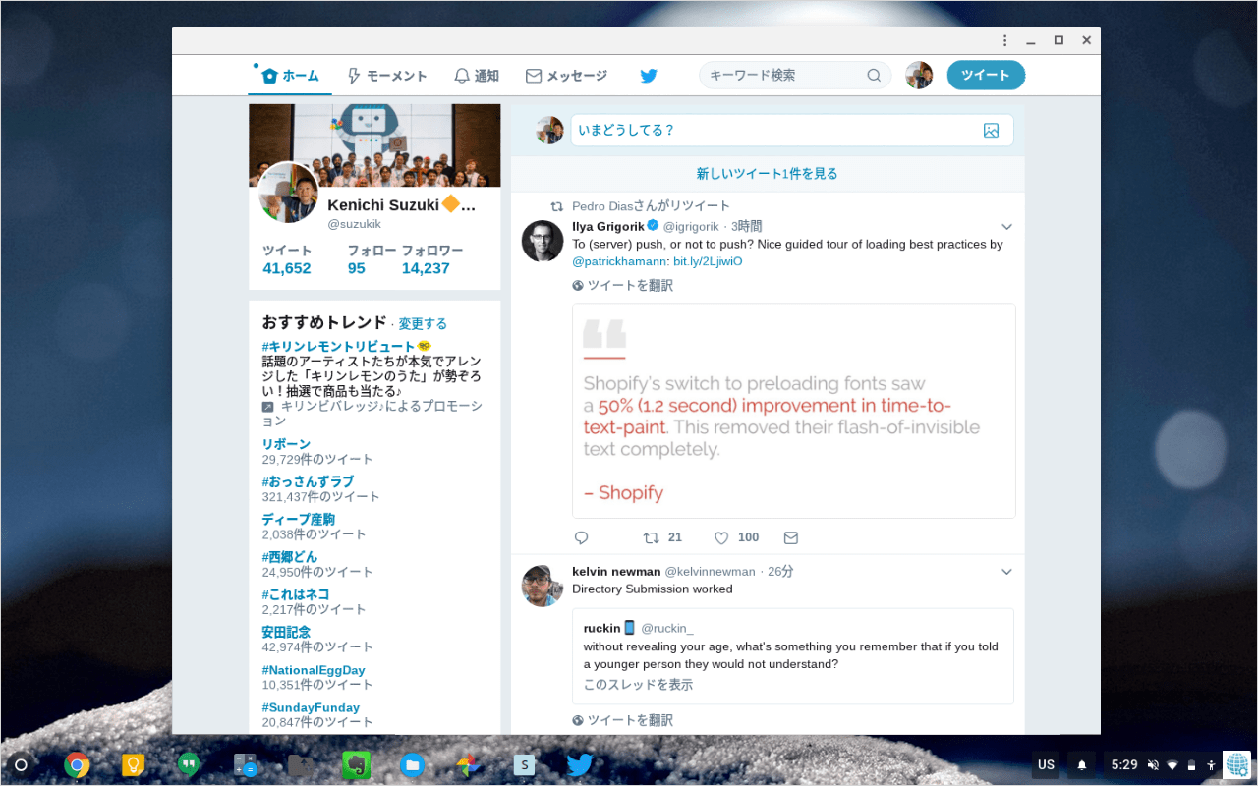
Task: Open the profile avatar menu in navbar
Action: coord(919,76)
